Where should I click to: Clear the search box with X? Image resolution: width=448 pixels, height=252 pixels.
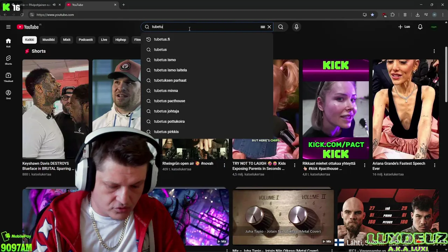[269, 27]
